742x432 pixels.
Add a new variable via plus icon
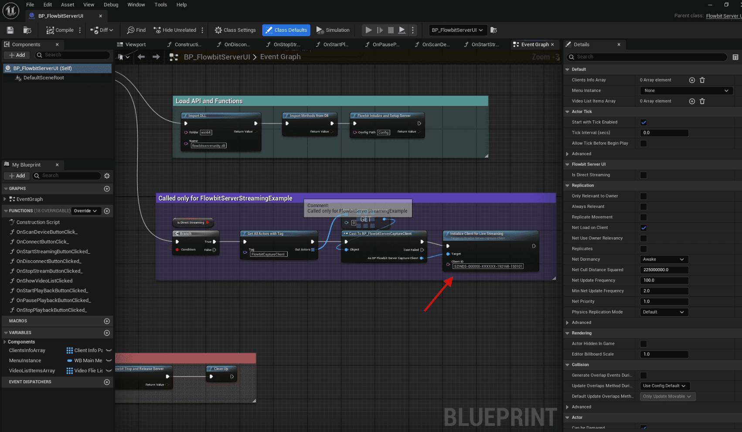point(107,333)
